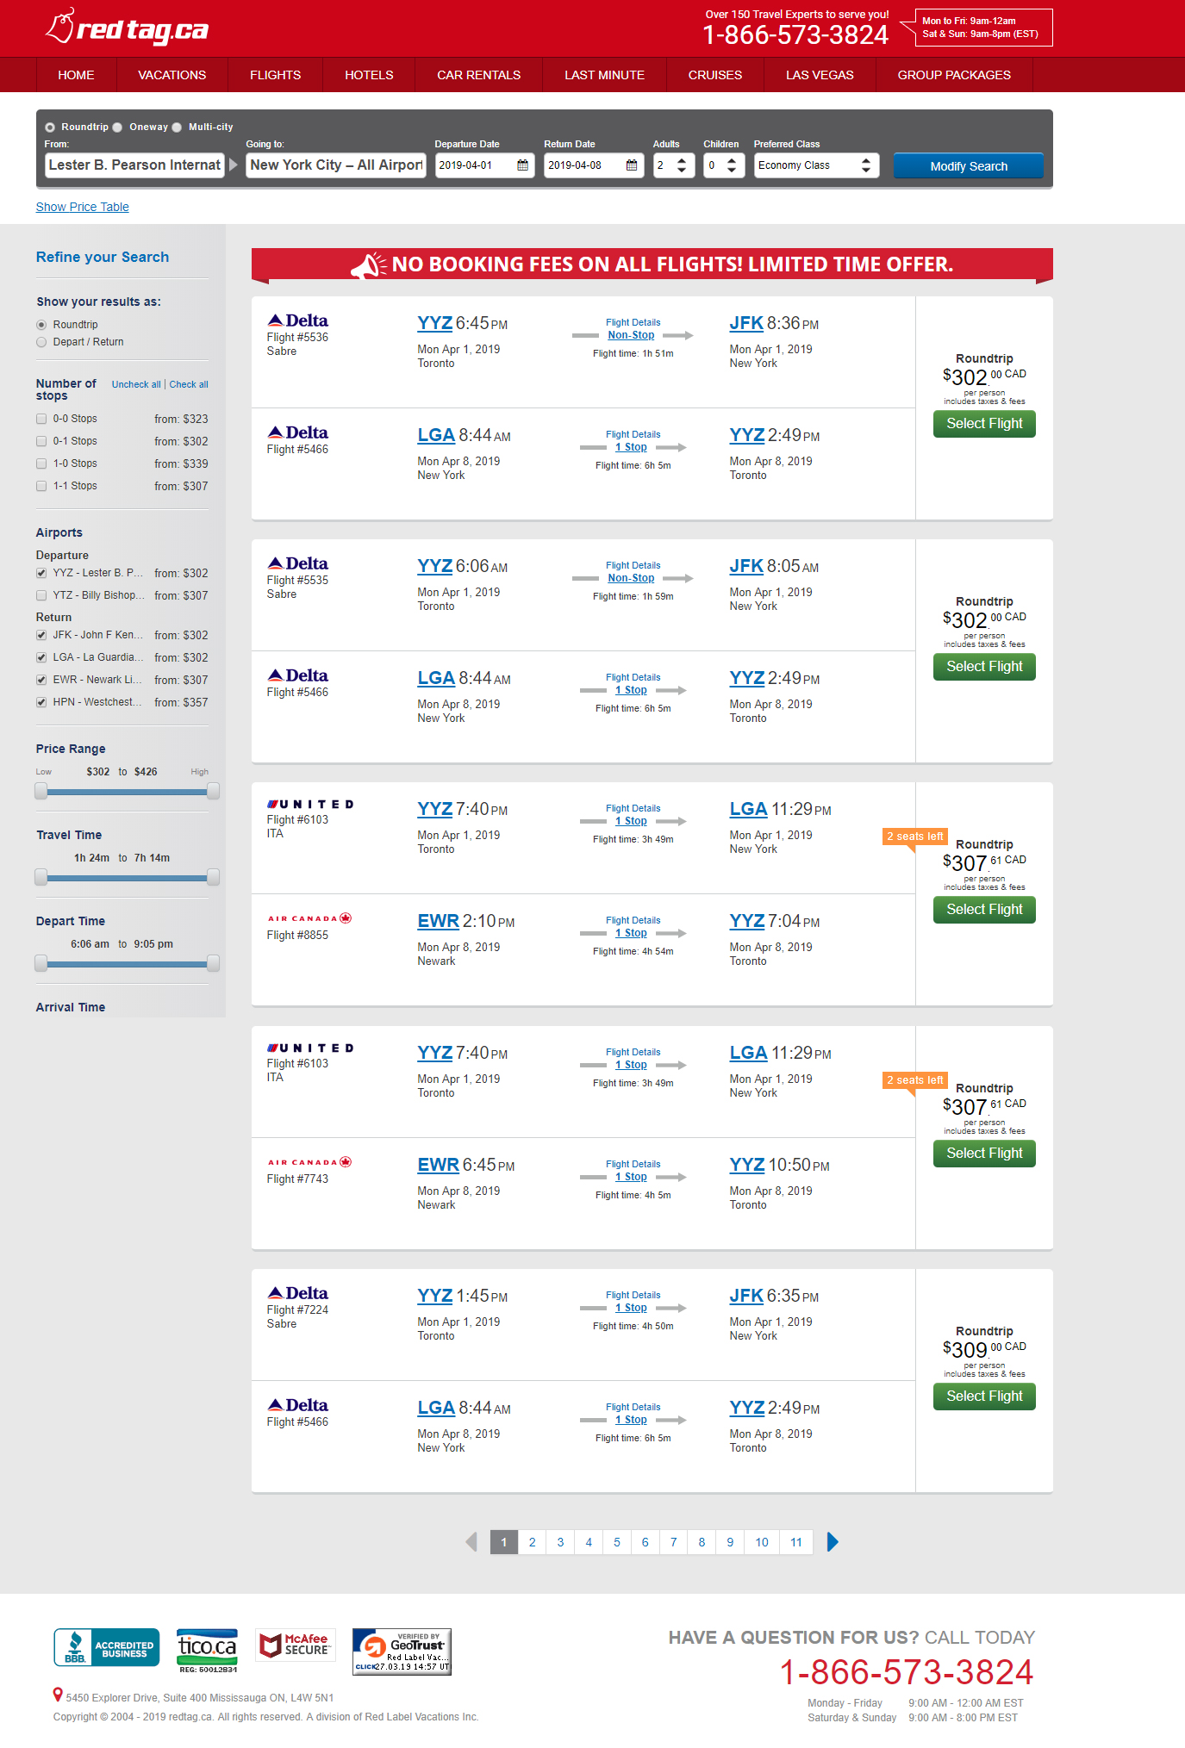The width and height of the screenshot is (1185, 1748).
Task: Select the Oneway trip radio button
Action: point(118,128)
